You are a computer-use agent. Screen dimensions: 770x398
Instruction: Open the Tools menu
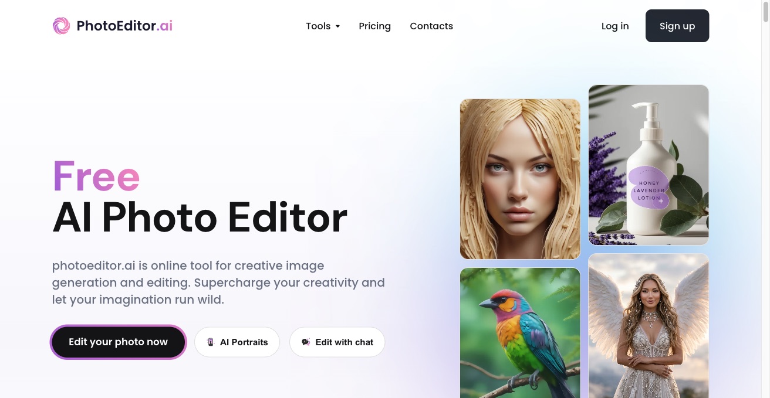pyautogui.click(x=323, y=26)
